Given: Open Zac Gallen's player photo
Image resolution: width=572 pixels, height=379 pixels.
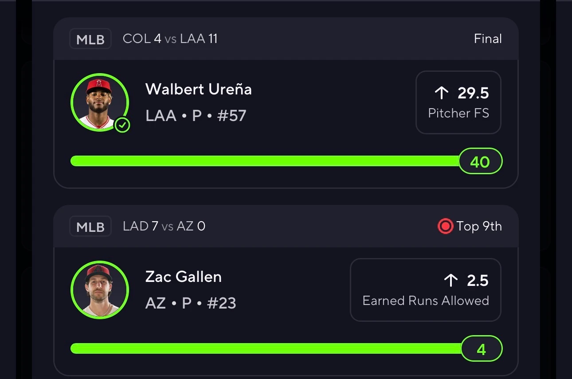Looking at the screenshot, I should point(100,290).
